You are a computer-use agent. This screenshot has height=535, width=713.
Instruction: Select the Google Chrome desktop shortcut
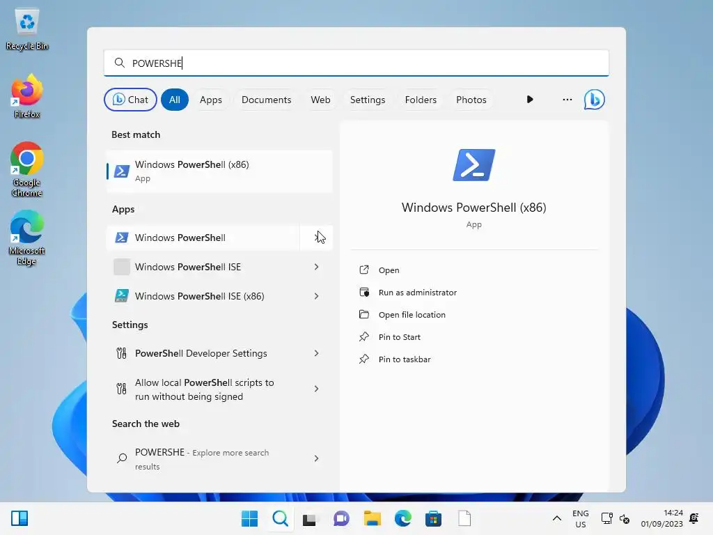click(x=27, y=169)
